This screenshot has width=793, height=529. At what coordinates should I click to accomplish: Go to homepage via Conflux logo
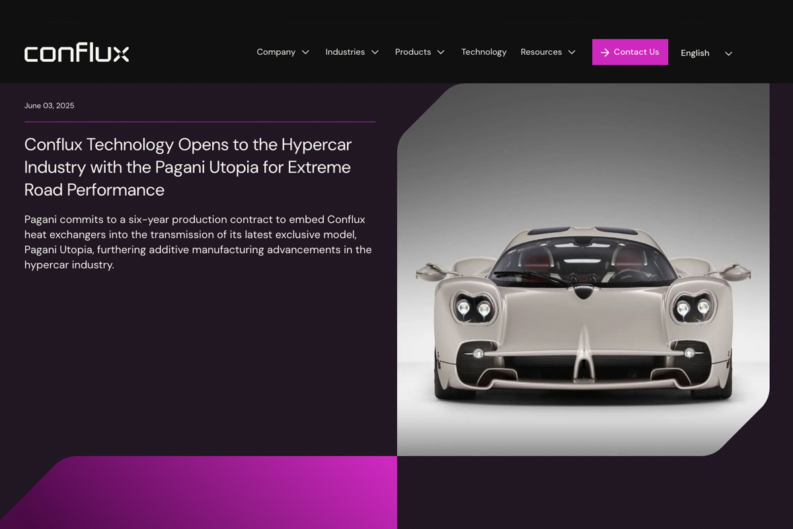tap(77, 52)
